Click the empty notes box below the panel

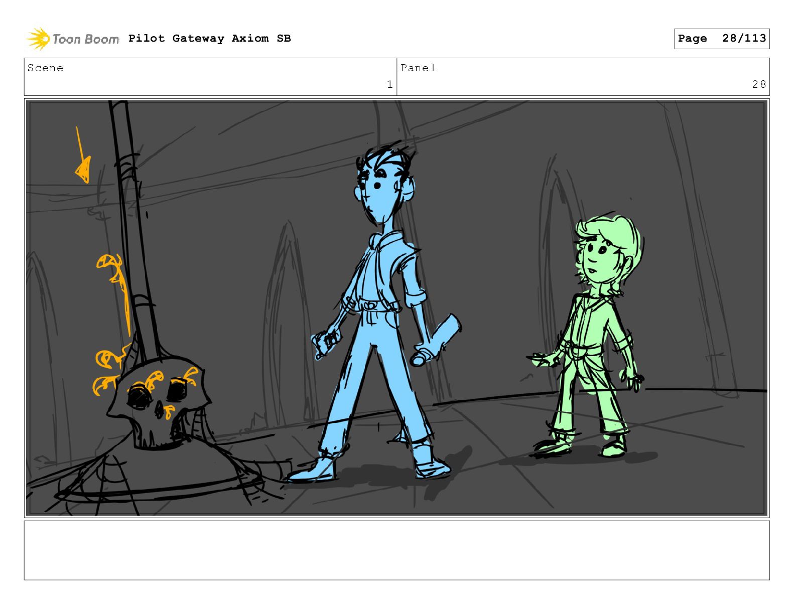point(396,550)
